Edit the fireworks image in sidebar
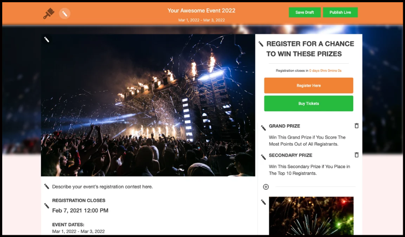The image size is (405, 237). 263,202
